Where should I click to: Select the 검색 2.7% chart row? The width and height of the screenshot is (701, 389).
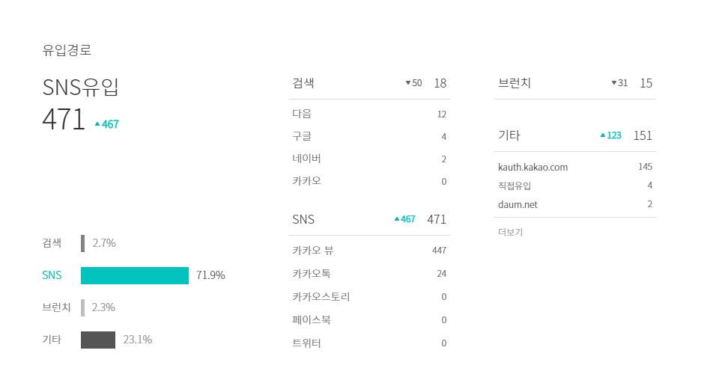pyautogui.click(x=79, y=243)
